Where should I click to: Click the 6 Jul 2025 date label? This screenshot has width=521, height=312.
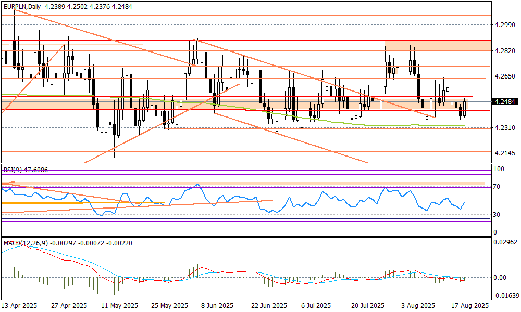tap(316, 305)
